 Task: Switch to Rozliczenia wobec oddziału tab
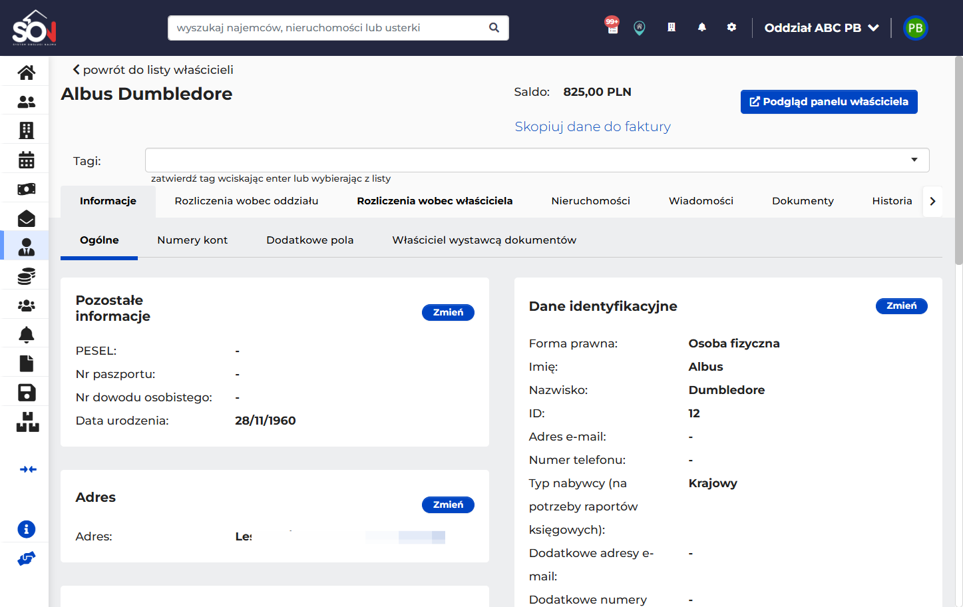(x=246, y=201)
